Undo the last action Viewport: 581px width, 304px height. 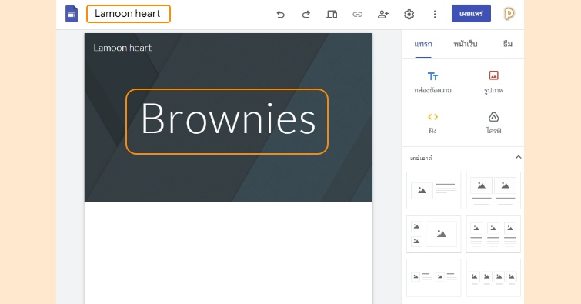click(280, 15)
